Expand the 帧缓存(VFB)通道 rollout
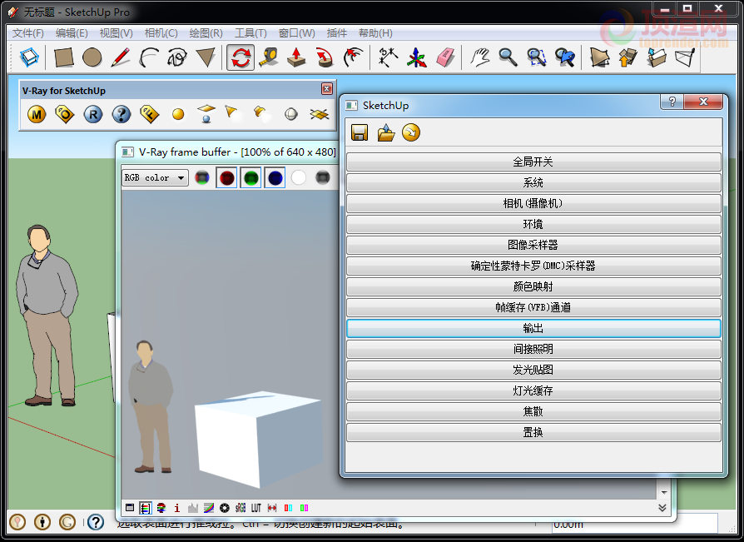 [x=533, y=307]
